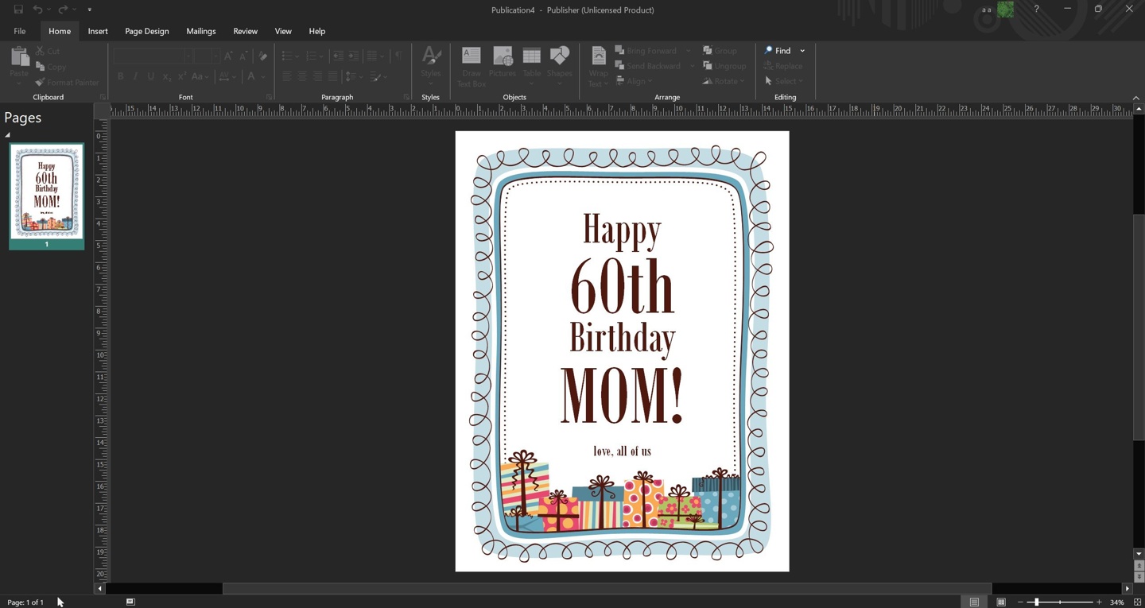1145x608 pixels.
Task: Switch to single page view
Action: click(x=974, y=602)
